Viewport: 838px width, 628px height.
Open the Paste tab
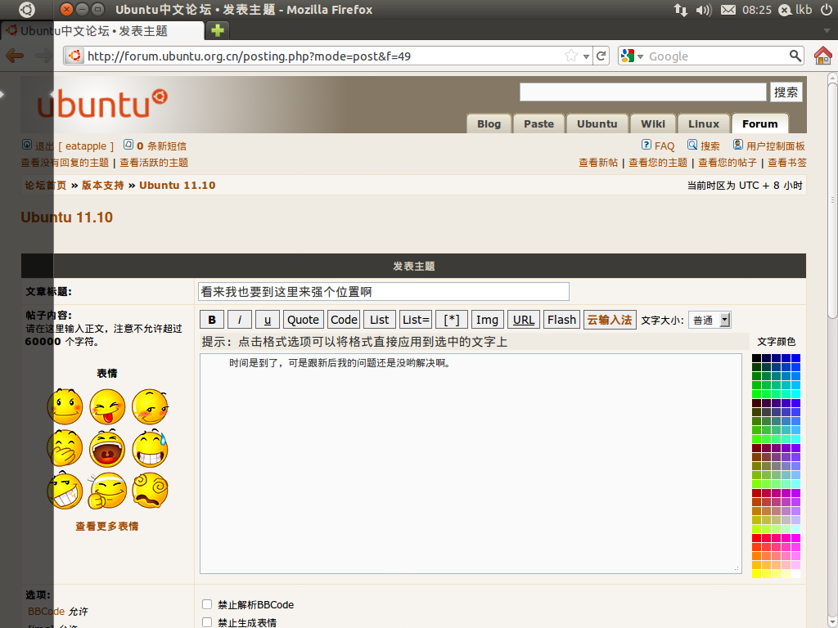tap(538, 124)
